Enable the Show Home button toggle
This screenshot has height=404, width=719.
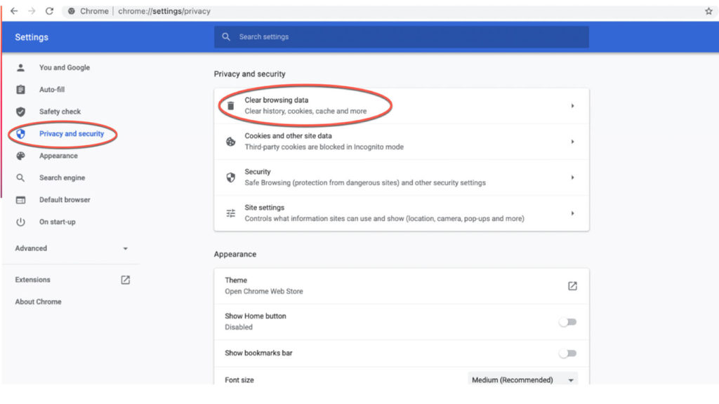[567, 322]
